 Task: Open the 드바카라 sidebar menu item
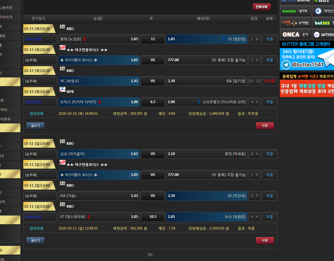(x=9, y=8)
